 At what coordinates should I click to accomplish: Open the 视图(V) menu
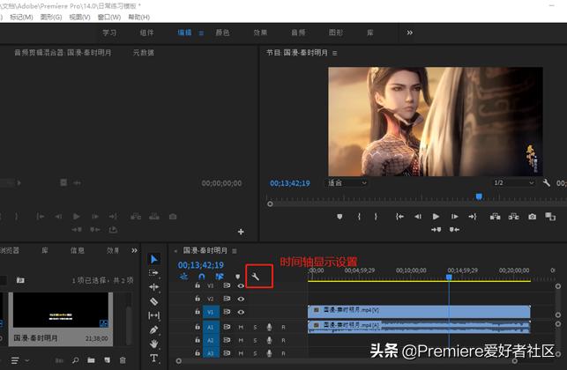click(79, 17)
